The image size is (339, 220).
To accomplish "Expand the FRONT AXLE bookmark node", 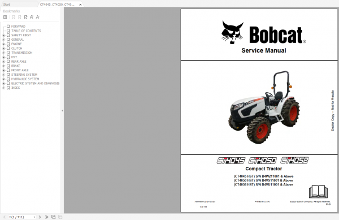I will (4, 70).
